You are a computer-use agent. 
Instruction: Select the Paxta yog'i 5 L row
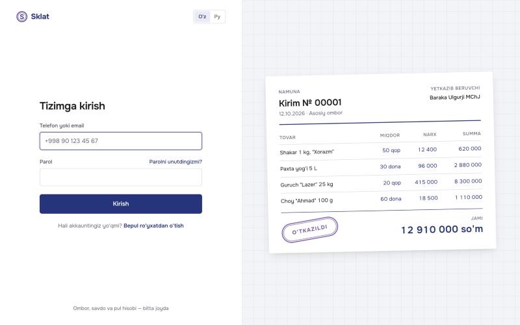coord(381,167)
